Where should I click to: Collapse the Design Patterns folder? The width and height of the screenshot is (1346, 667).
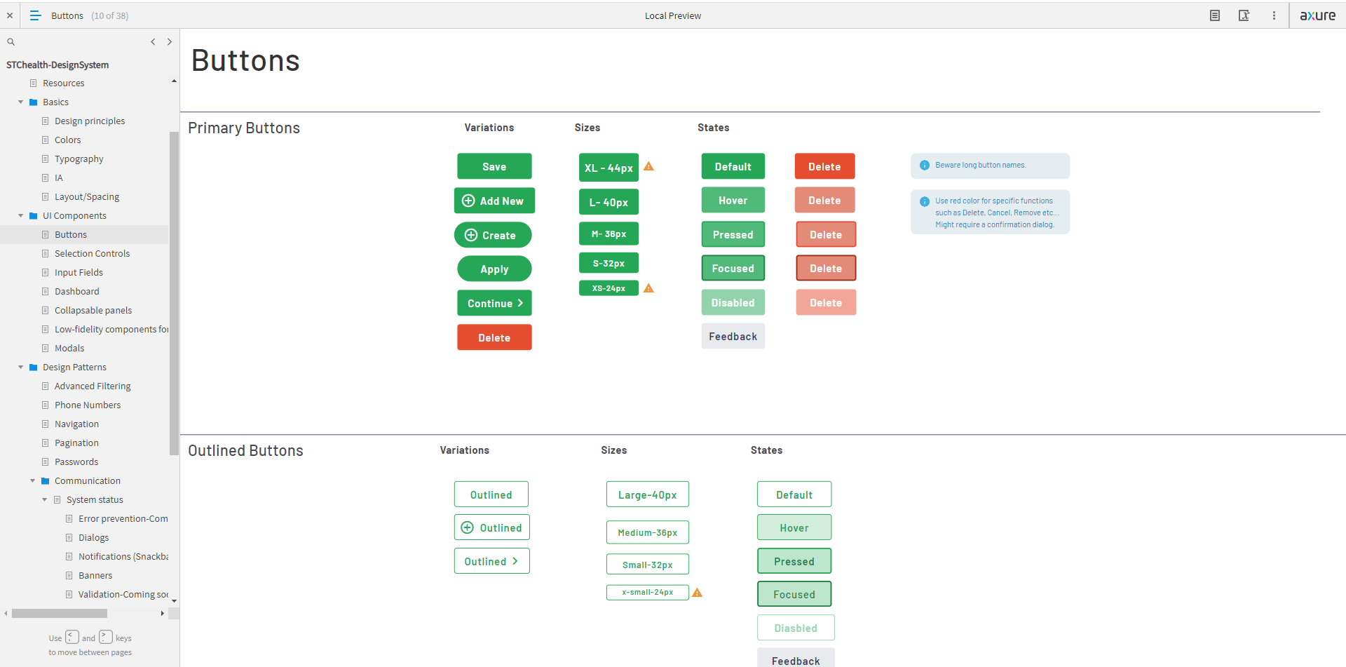21,368
